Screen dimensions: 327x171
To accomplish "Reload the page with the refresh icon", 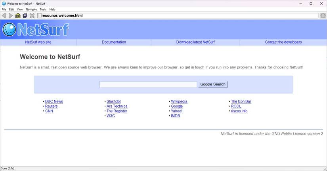I will [x=25, y=15].
